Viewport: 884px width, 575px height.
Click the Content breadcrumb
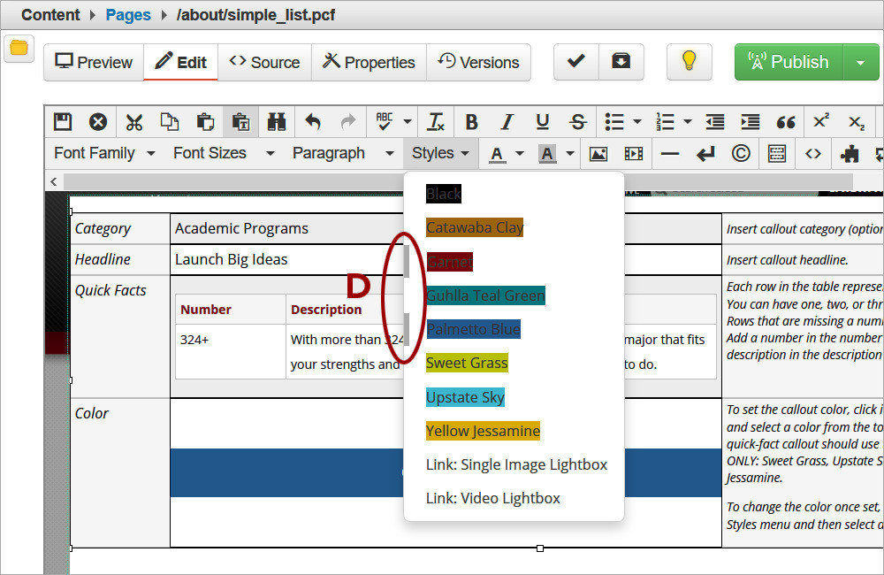pyautogui.click(x=50, y=15)
